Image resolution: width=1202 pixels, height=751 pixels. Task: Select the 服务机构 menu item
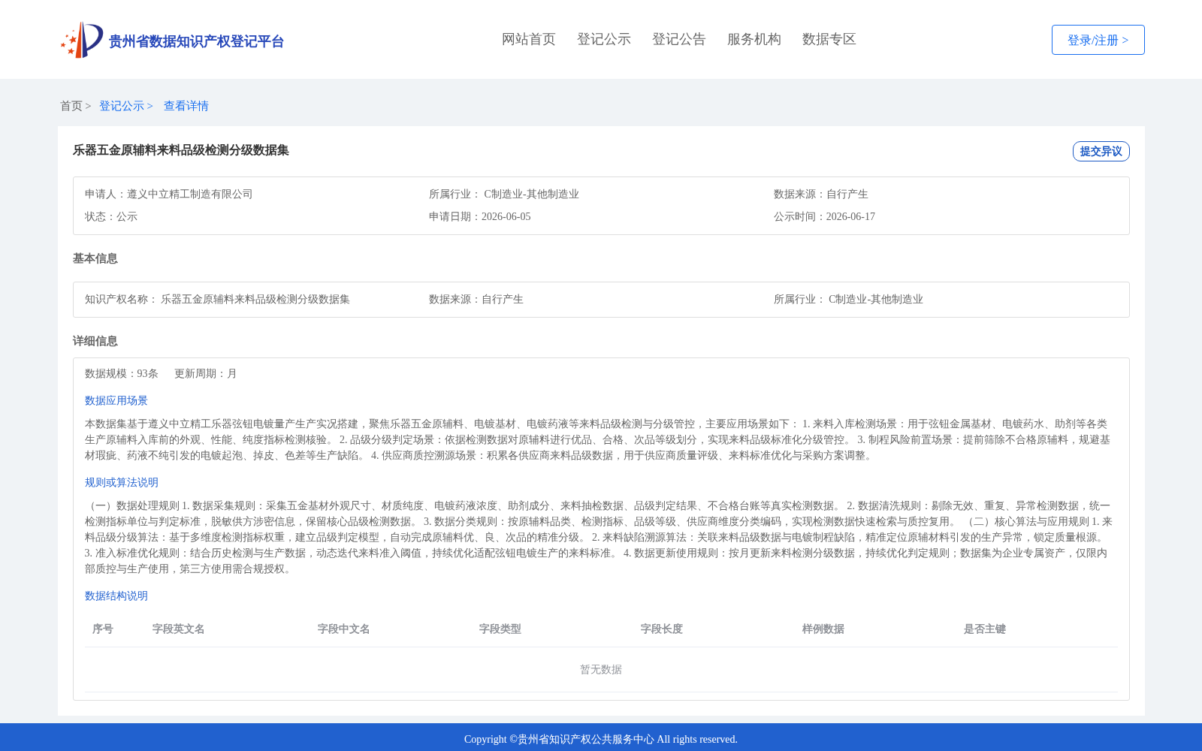coord(754,39)
